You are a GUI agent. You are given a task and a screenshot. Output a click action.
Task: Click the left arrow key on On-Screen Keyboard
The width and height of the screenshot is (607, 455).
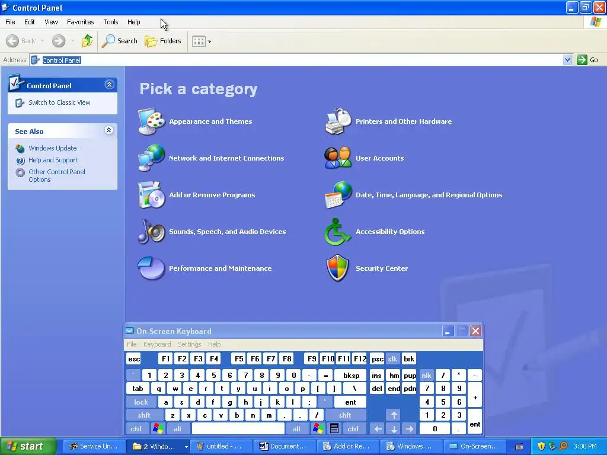click(378, 428)
